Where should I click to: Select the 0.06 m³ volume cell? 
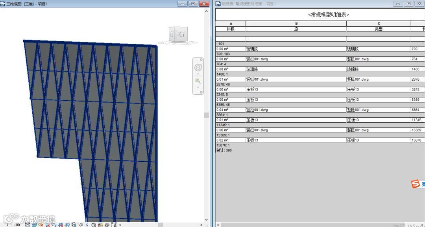click(231, 130)
